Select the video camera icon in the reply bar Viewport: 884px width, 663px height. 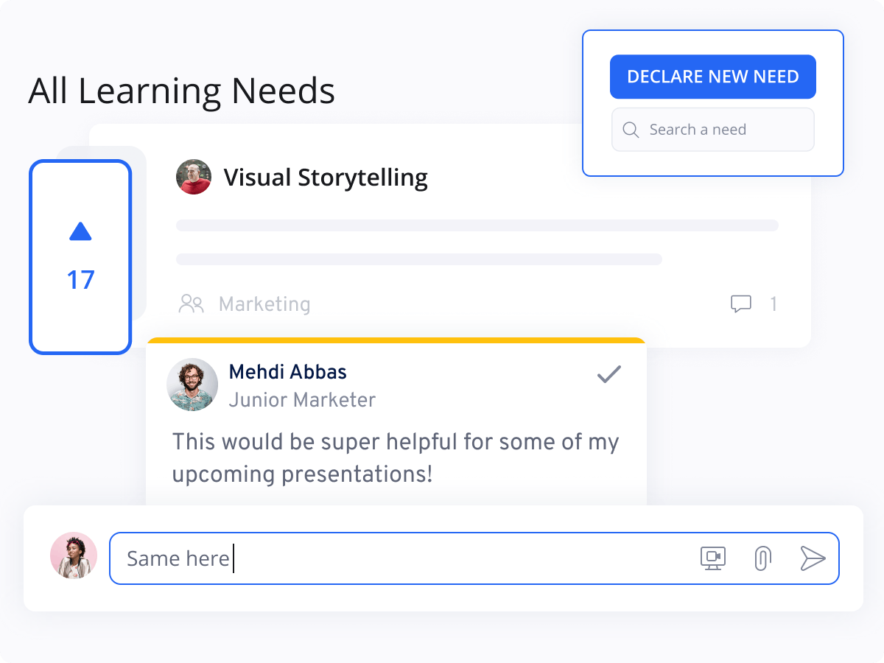point(712,558)
